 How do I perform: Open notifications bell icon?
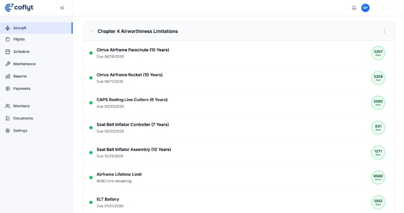point(354,8)
